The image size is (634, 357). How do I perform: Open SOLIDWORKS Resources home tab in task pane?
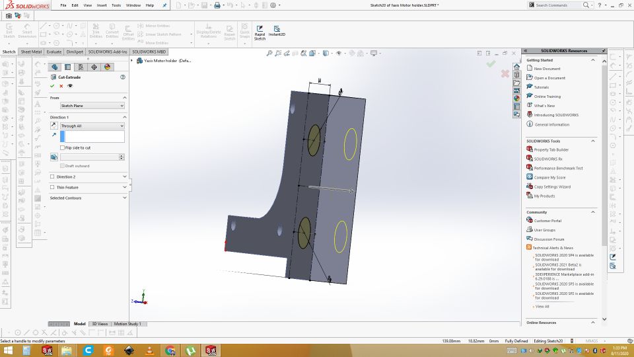(x=516, y=67)
